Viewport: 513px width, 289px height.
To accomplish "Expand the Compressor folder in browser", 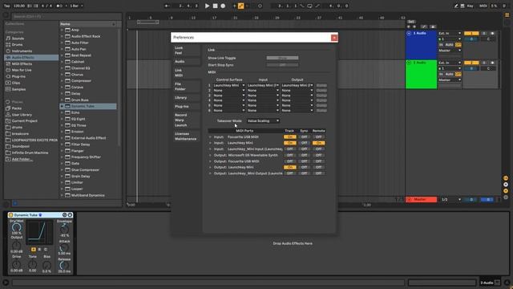I will point(62,80).
